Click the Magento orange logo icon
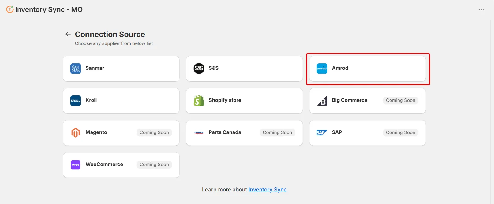The image size is (494, 204). (x=76, y=132)
